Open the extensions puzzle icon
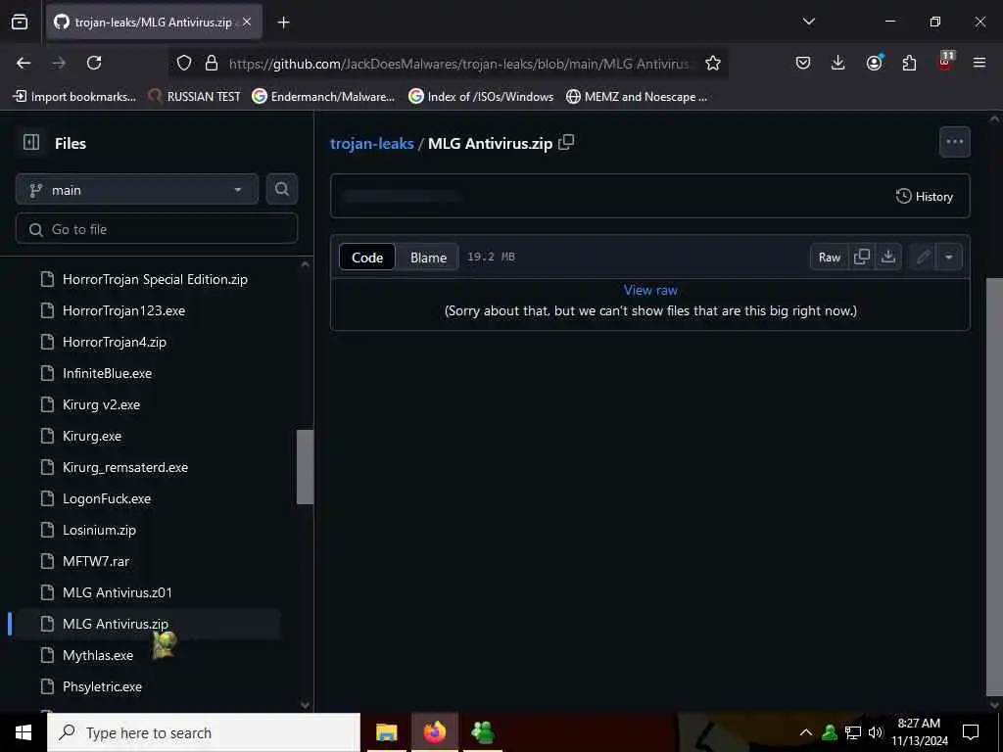Image resolution: width=1003 pixels, height=752 pixels. tap(909, 63)
